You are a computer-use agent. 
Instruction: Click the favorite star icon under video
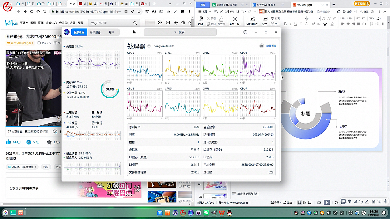pyautogui.click(x=49, y=142)
